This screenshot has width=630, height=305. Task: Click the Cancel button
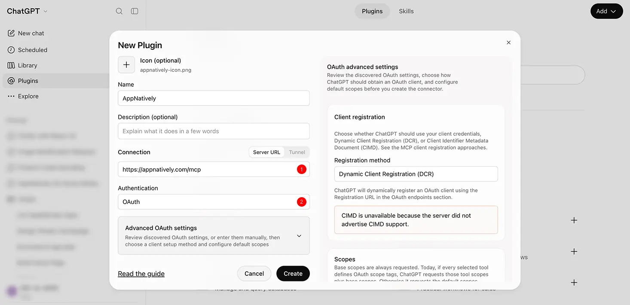click(x=254, y=274)
